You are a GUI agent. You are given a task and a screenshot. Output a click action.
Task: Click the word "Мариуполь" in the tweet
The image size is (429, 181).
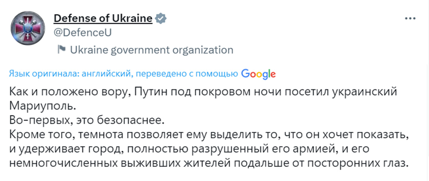pyautogui.click(x=42, y=107)
